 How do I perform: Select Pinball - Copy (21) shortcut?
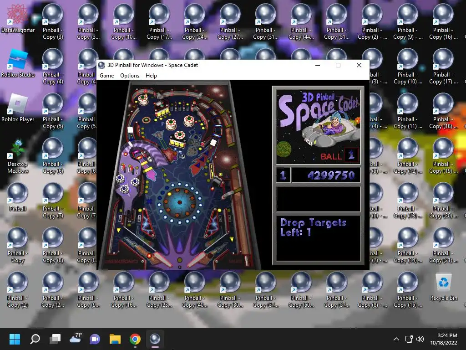point(443,245)
